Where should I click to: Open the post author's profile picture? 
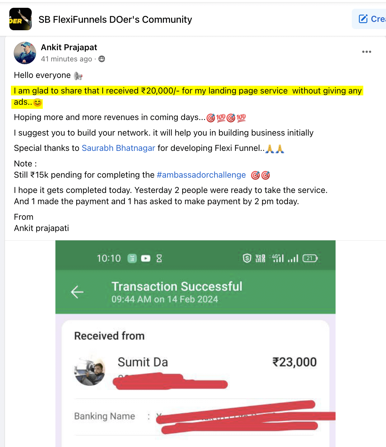[25, 53]
